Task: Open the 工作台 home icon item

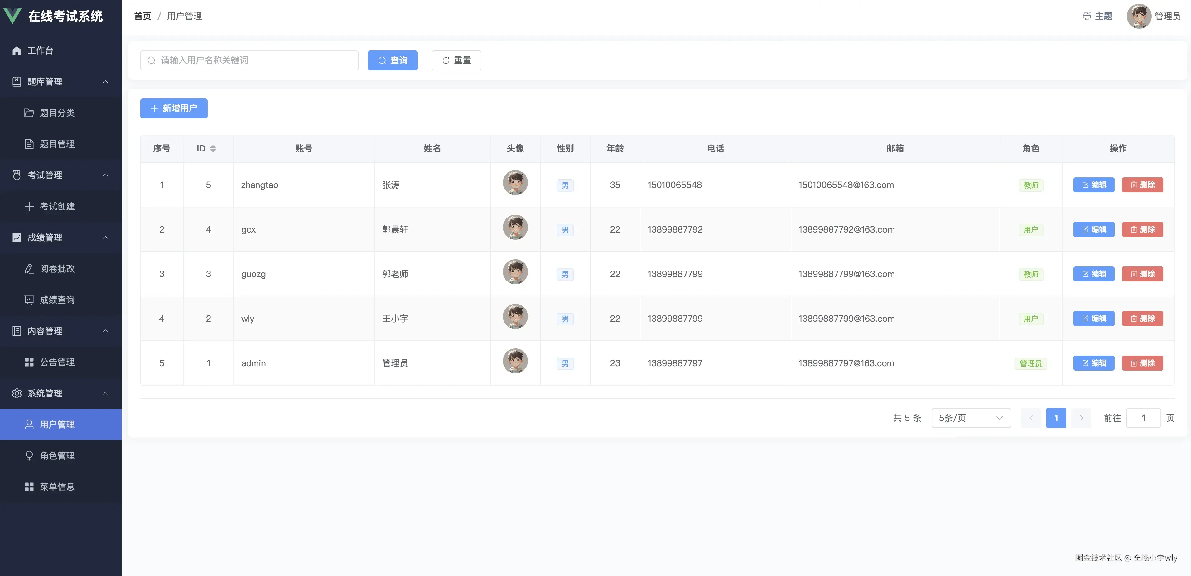Action: (x=17, y=50)
